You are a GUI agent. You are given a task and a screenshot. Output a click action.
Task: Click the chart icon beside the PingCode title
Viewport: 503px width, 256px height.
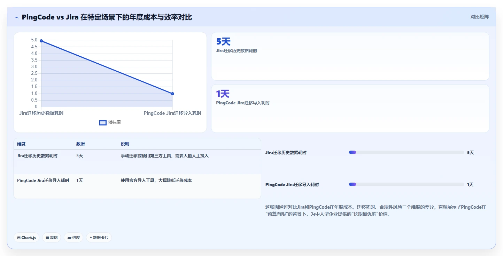16,17
